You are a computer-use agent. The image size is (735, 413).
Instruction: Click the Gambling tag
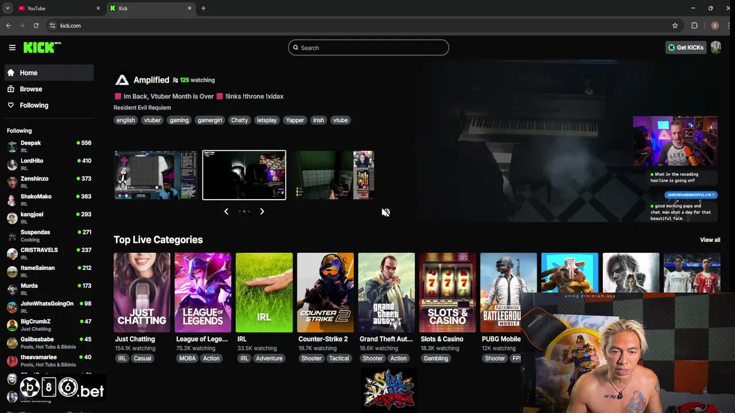pos(436,359)
